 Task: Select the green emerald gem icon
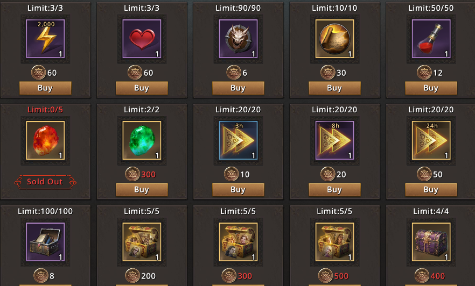pyautogui.click(x=142, y=140)
